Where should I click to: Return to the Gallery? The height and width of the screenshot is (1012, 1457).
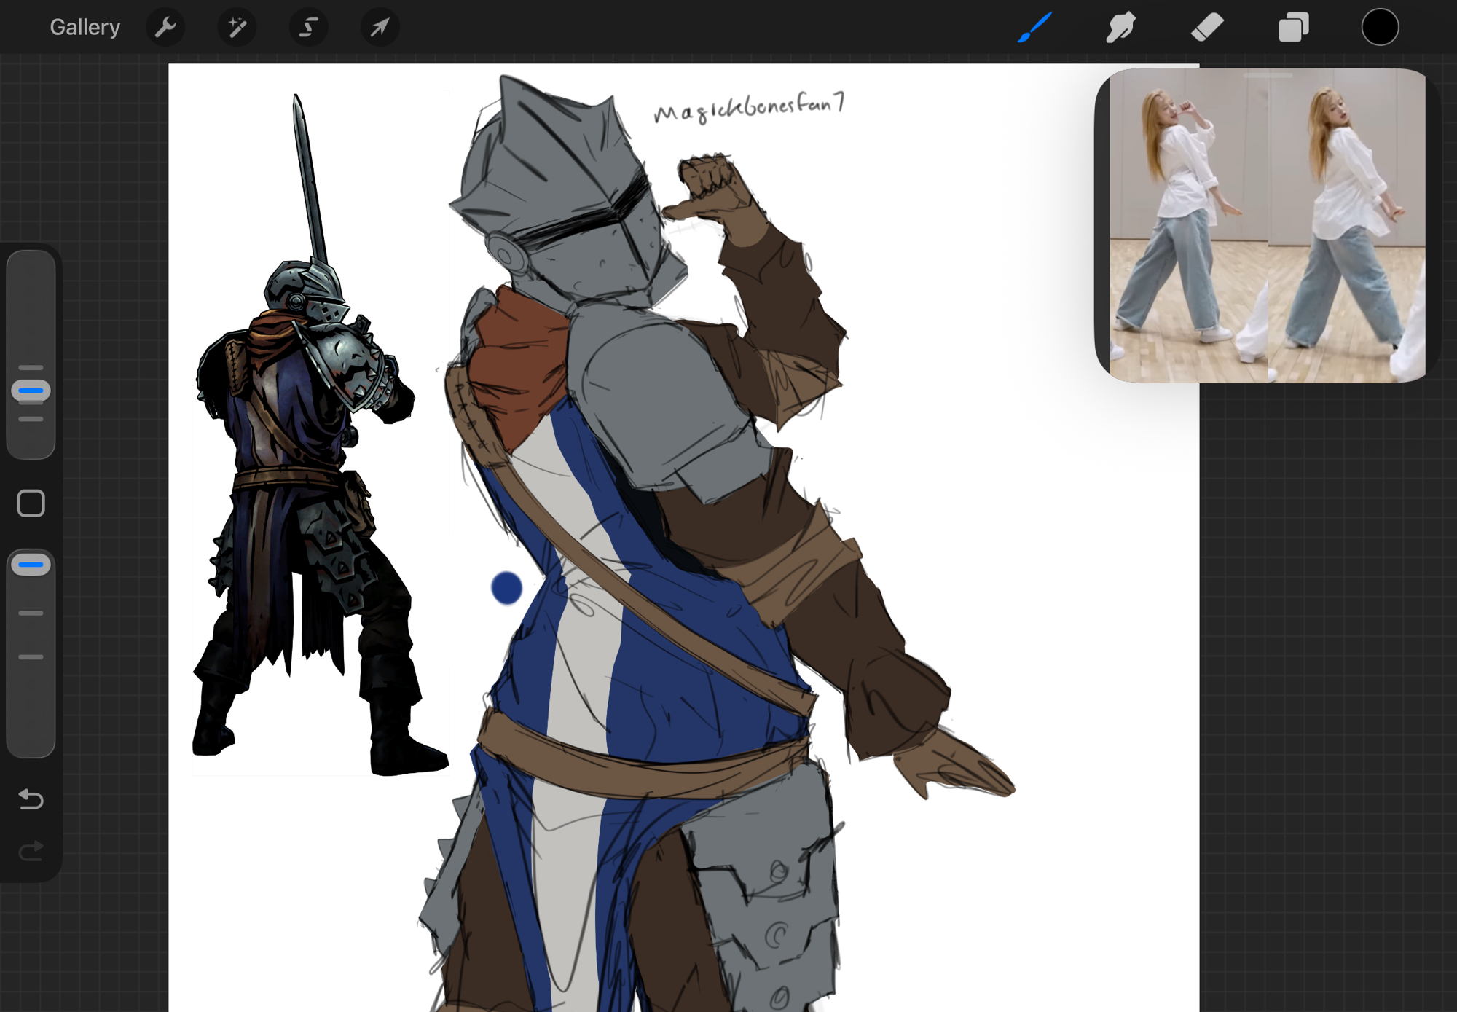click(x=85, y=28)
